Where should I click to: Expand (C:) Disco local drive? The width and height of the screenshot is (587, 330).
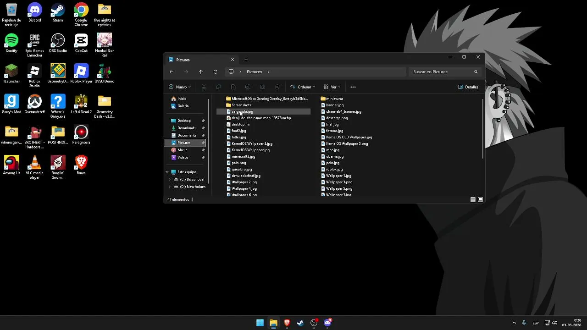170,180
